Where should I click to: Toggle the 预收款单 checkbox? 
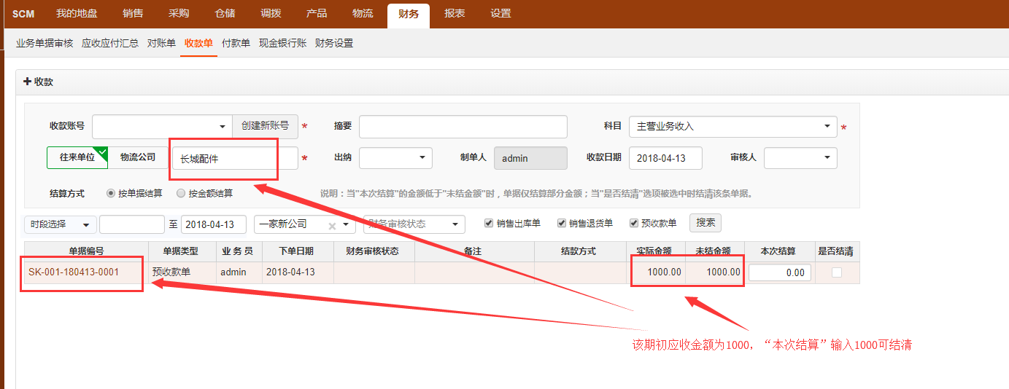(x=634, y=223)
